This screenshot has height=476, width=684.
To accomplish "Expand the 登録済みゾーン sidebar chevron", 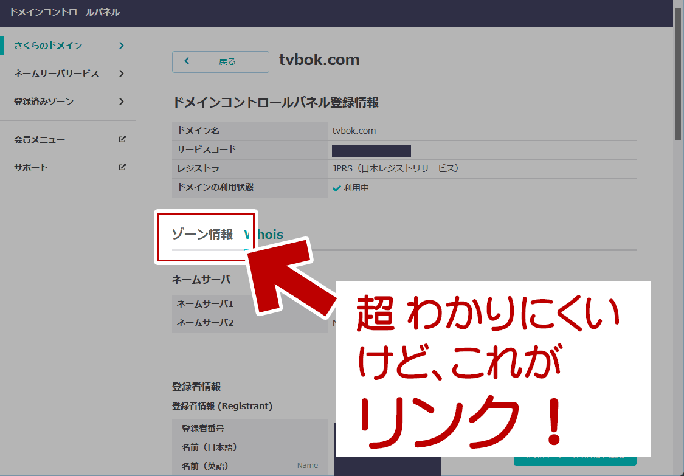I will click(121, 102).
